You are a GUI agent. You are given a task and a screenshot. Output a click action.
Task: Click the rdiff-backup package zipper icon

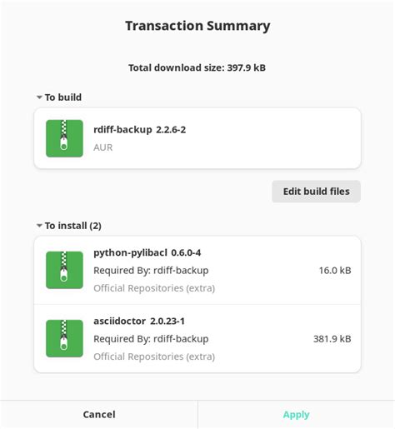coord(64,138)
